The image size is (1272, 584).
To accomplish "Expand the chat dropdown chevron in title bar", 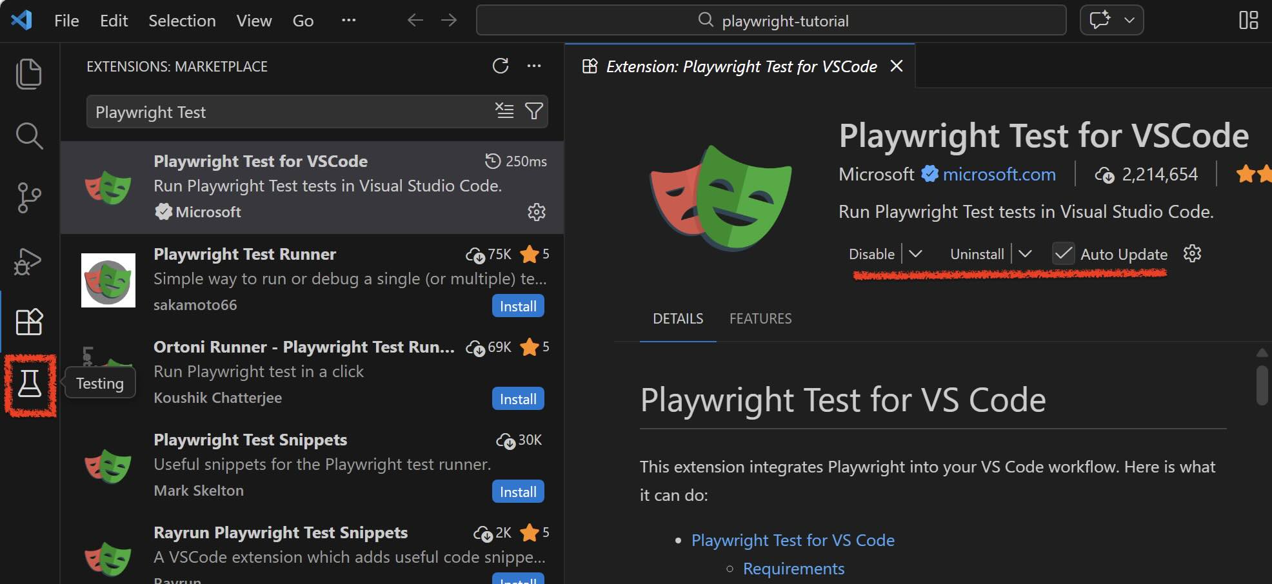I will coord(1129,20).
